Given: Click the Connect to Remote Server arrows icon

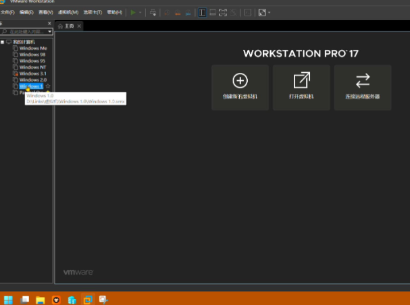Looking at the screenshot, I should tap(363, 81).
